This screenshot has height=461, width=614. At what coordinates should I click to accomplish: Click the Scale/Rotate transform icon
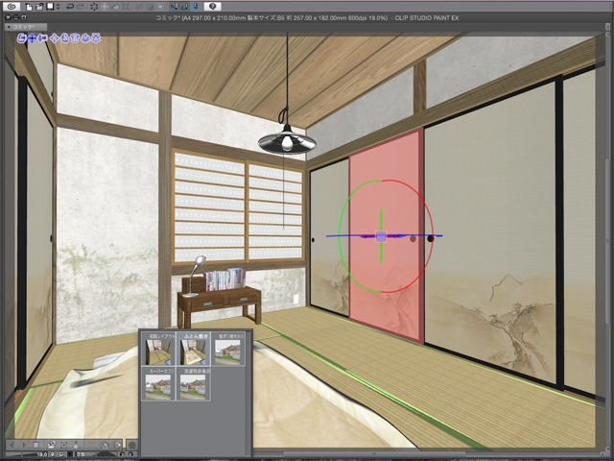(126, 7)
